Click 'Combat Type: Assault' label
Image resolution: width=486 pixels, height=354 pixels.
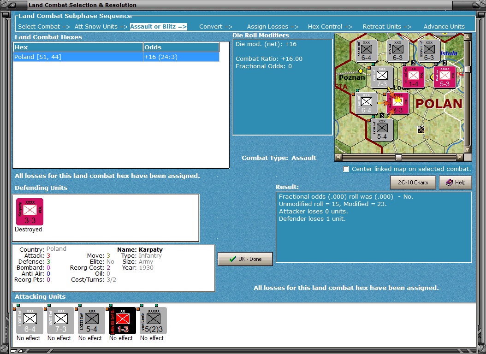(x=279, y=158)
